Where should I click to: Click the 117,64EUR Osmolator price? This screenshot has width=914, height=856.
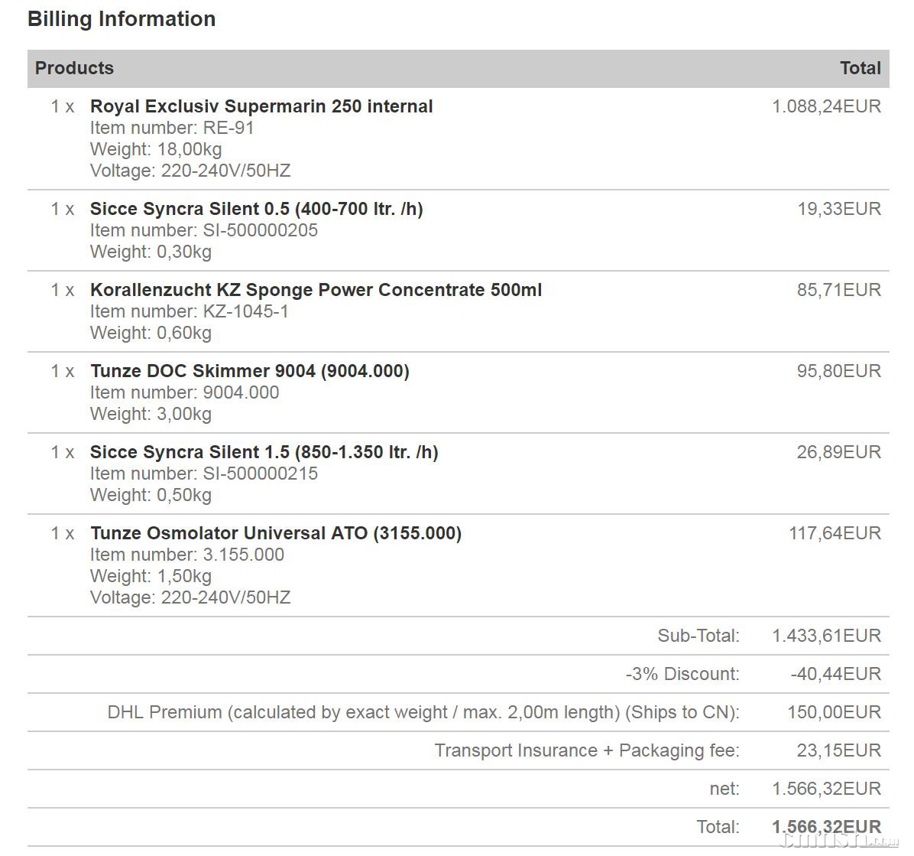[835, 533]
